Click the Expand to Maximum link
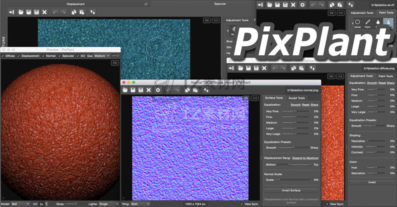This screenshot has width=397, height=207. click(305, 158)
